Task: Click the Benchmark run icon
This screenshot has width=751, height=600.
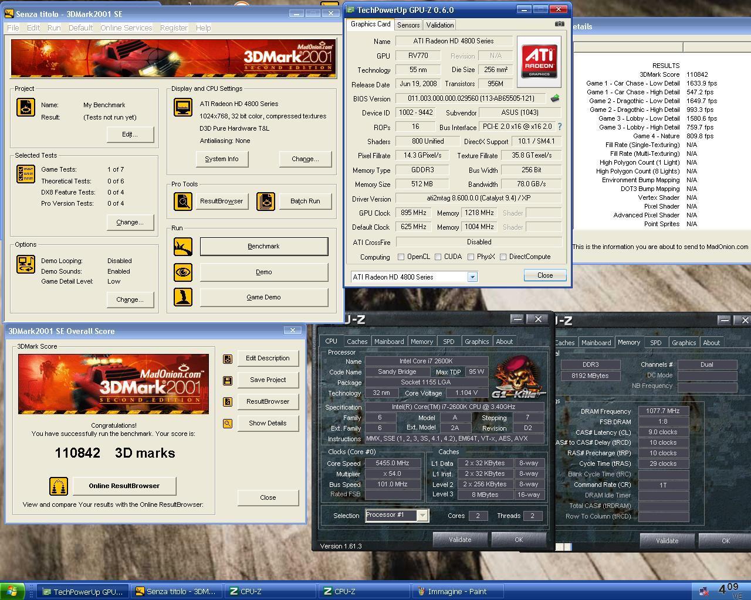Action: (183, 246)
